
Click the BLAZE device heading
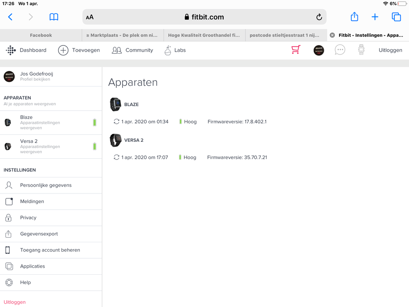tap(131, 105)
